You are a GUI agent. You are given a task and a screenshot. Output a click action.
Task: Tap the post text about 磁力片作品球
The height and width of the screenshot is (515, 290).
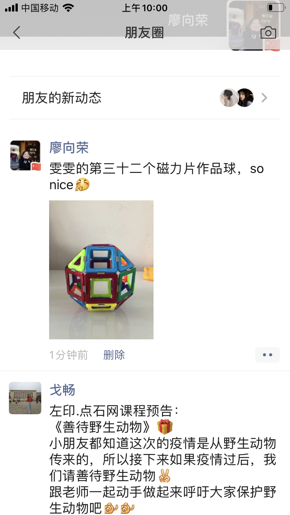coord(157,177)
